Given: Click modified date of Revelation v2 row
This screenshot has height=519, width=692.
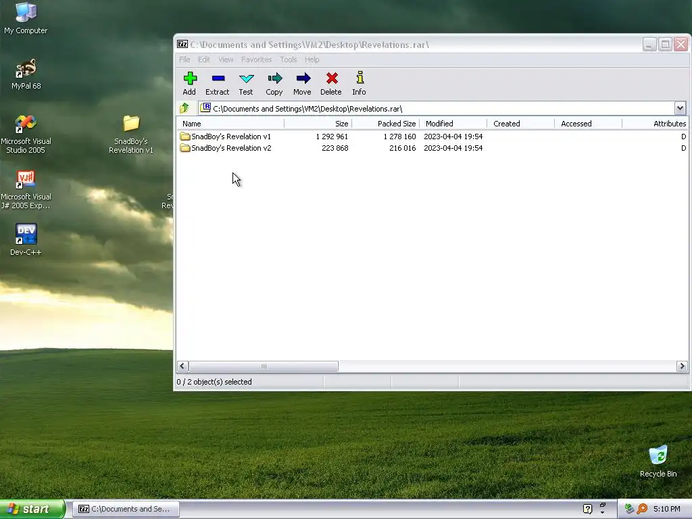Looking at the screenshot, I should (453, 148).
